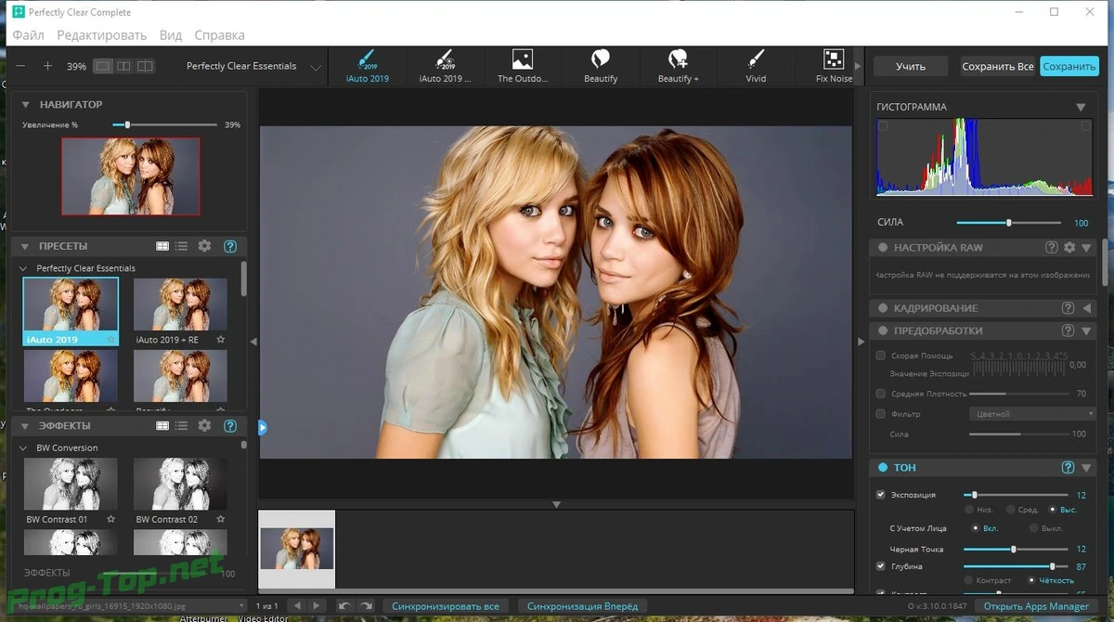Click the zoom out minus icon
This screenshot has width=1114, height=622.
point(21,66)
